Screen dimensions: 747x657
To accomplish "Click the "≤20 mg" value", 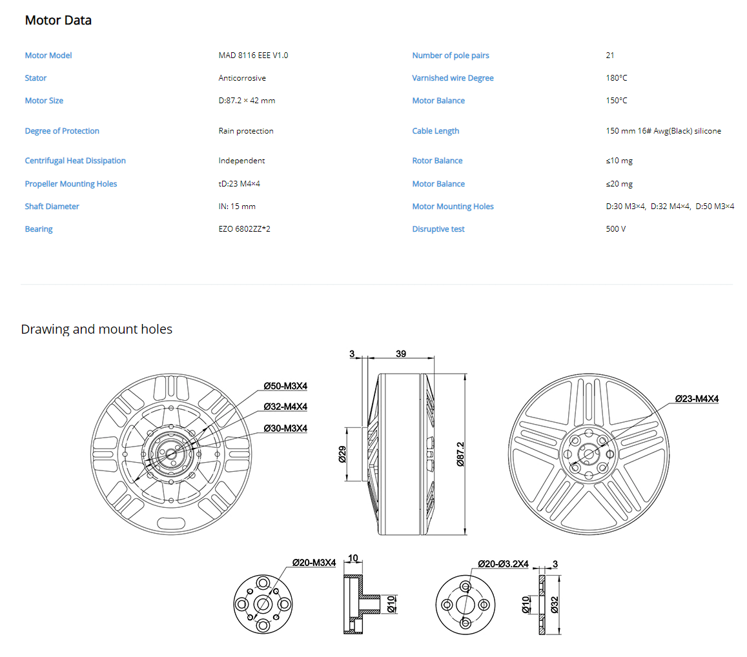I will pyautogui.click(x=619, y=184).
